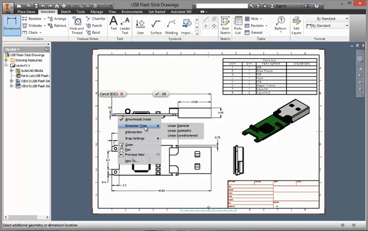Screen dimensions: 368x231
Task: Choose the Baseline dimension tool
Action: (32, 18)
